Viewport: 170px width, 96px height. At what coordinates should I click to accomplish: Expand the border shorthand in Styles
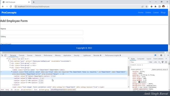(139, 87)
